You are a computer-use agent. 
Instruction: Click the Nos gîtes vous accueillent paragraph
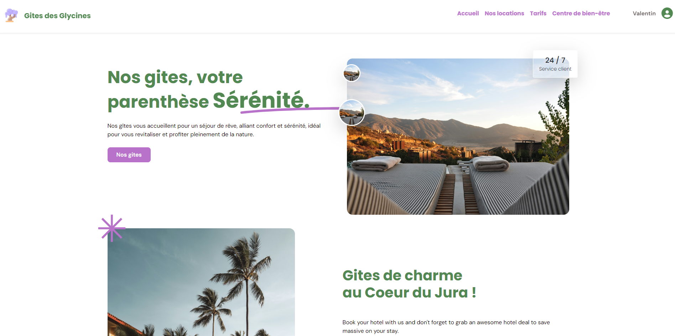tap(214, 130)
